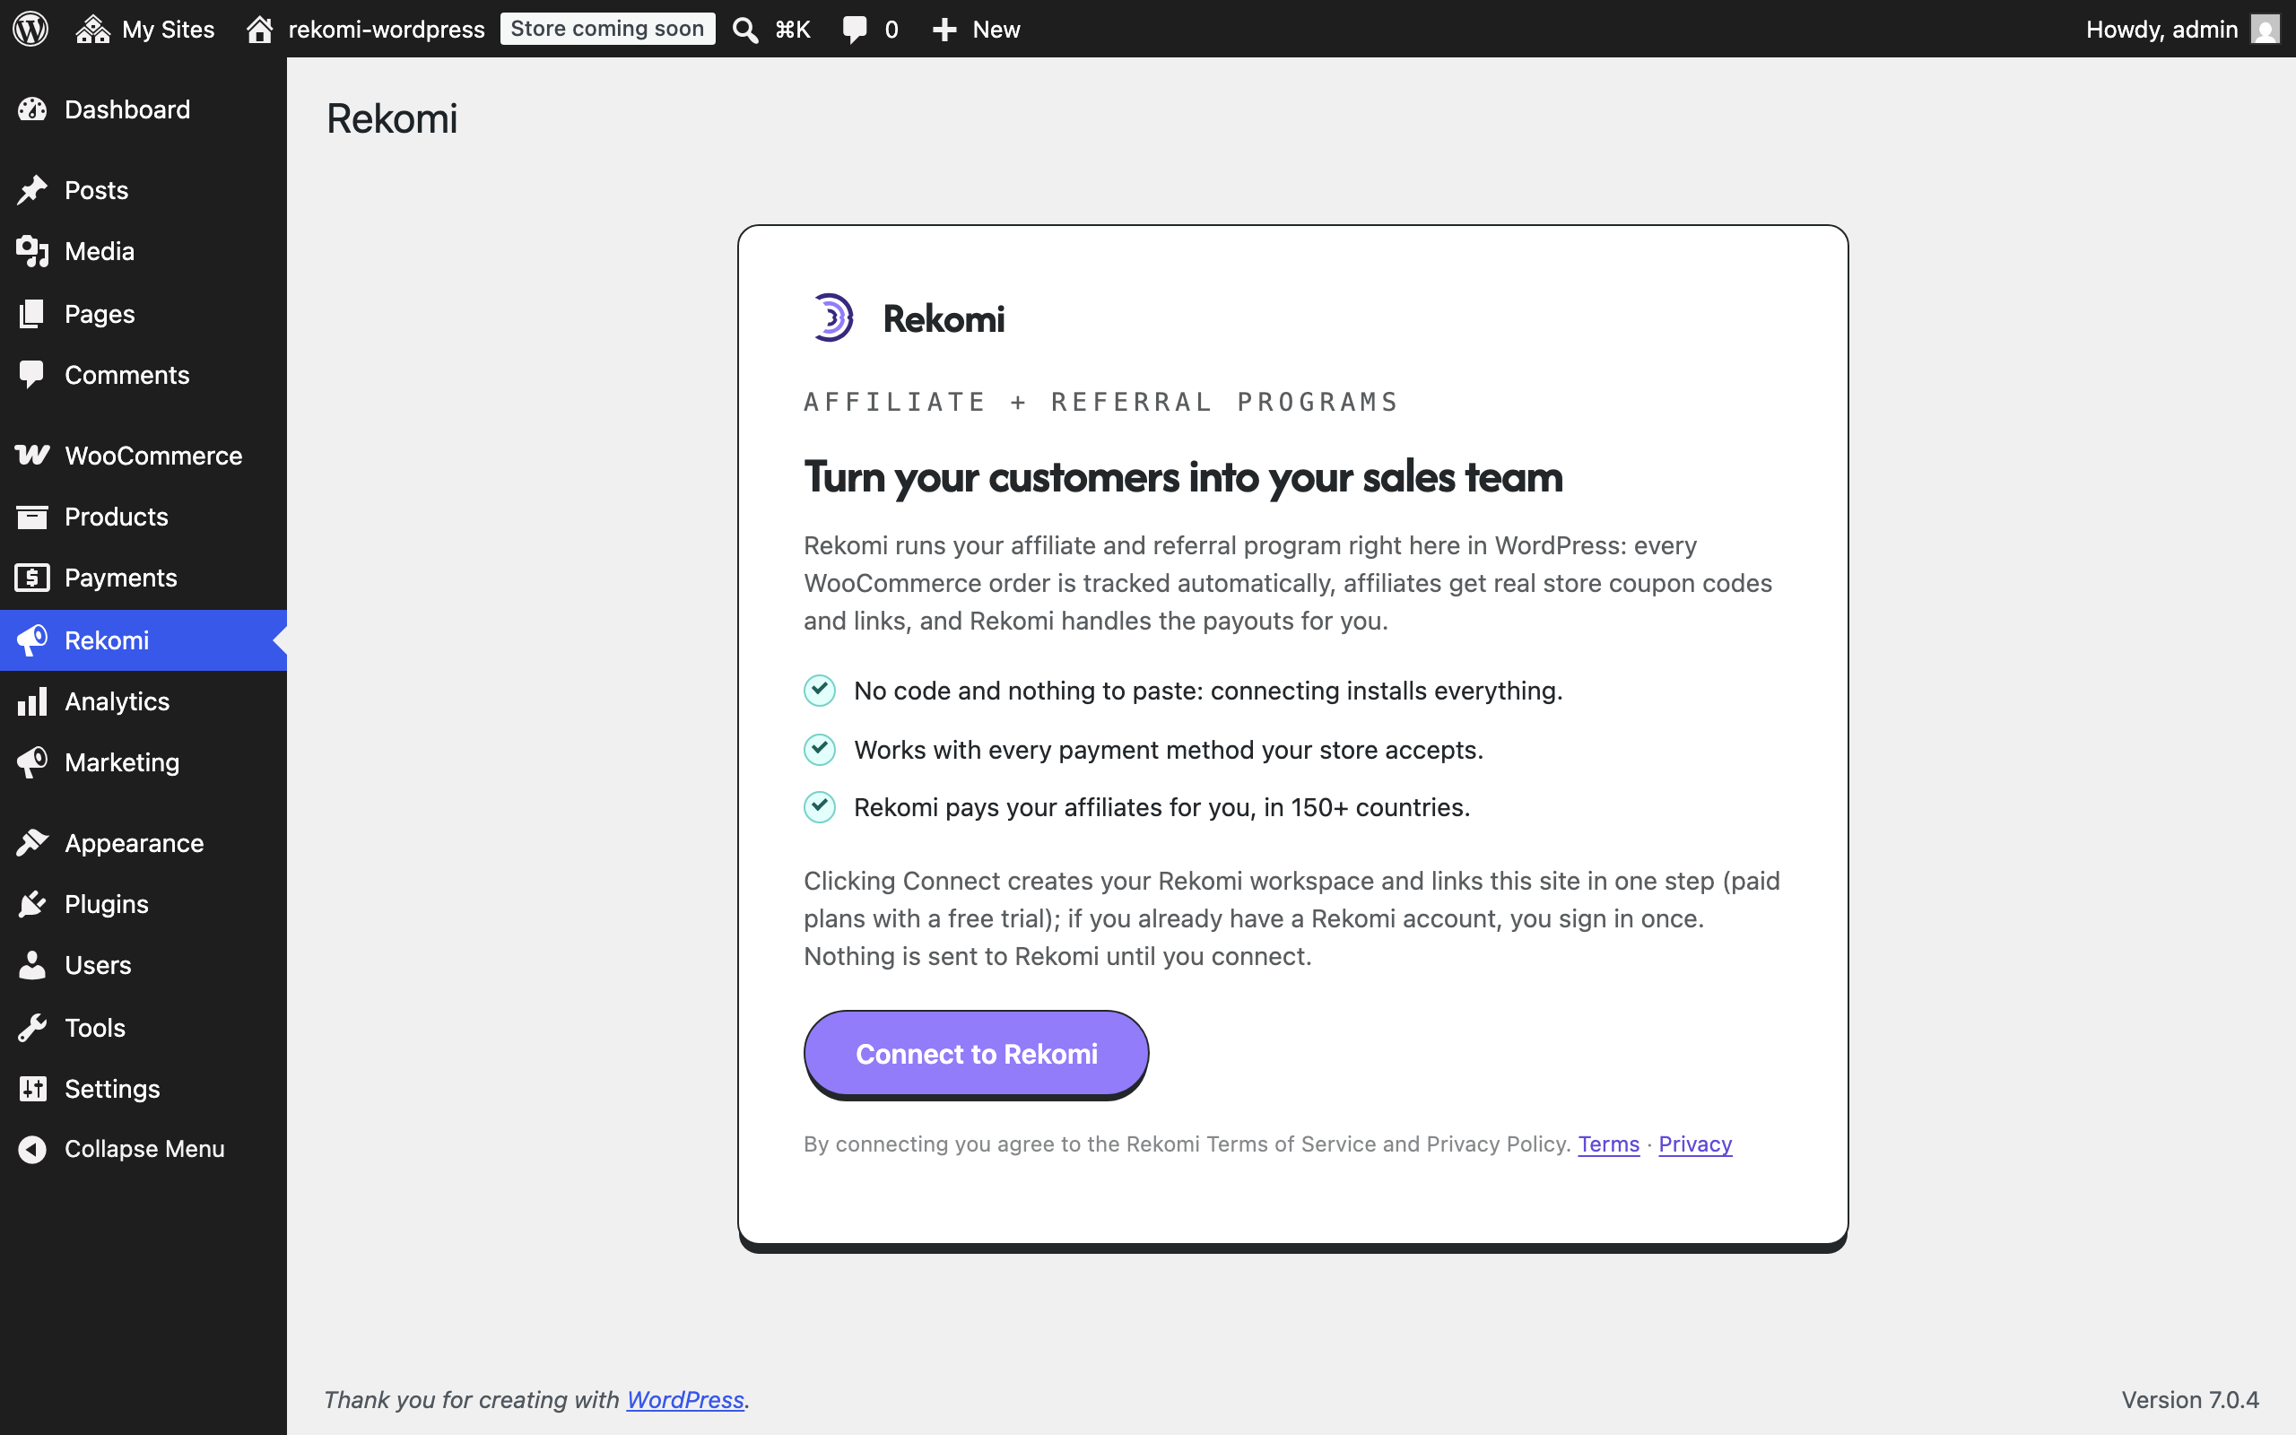Click the Tools wrench icon
Image resolution: width=2296 pixels, height=1435 pixels.
[x=32, y=1028]
